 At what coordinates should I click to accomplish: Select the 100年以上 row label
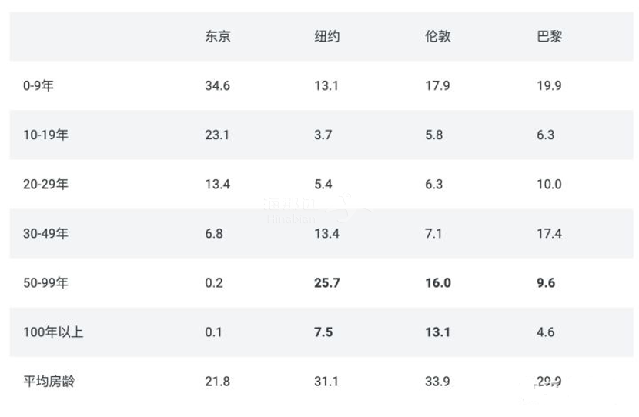click(53, 332)
